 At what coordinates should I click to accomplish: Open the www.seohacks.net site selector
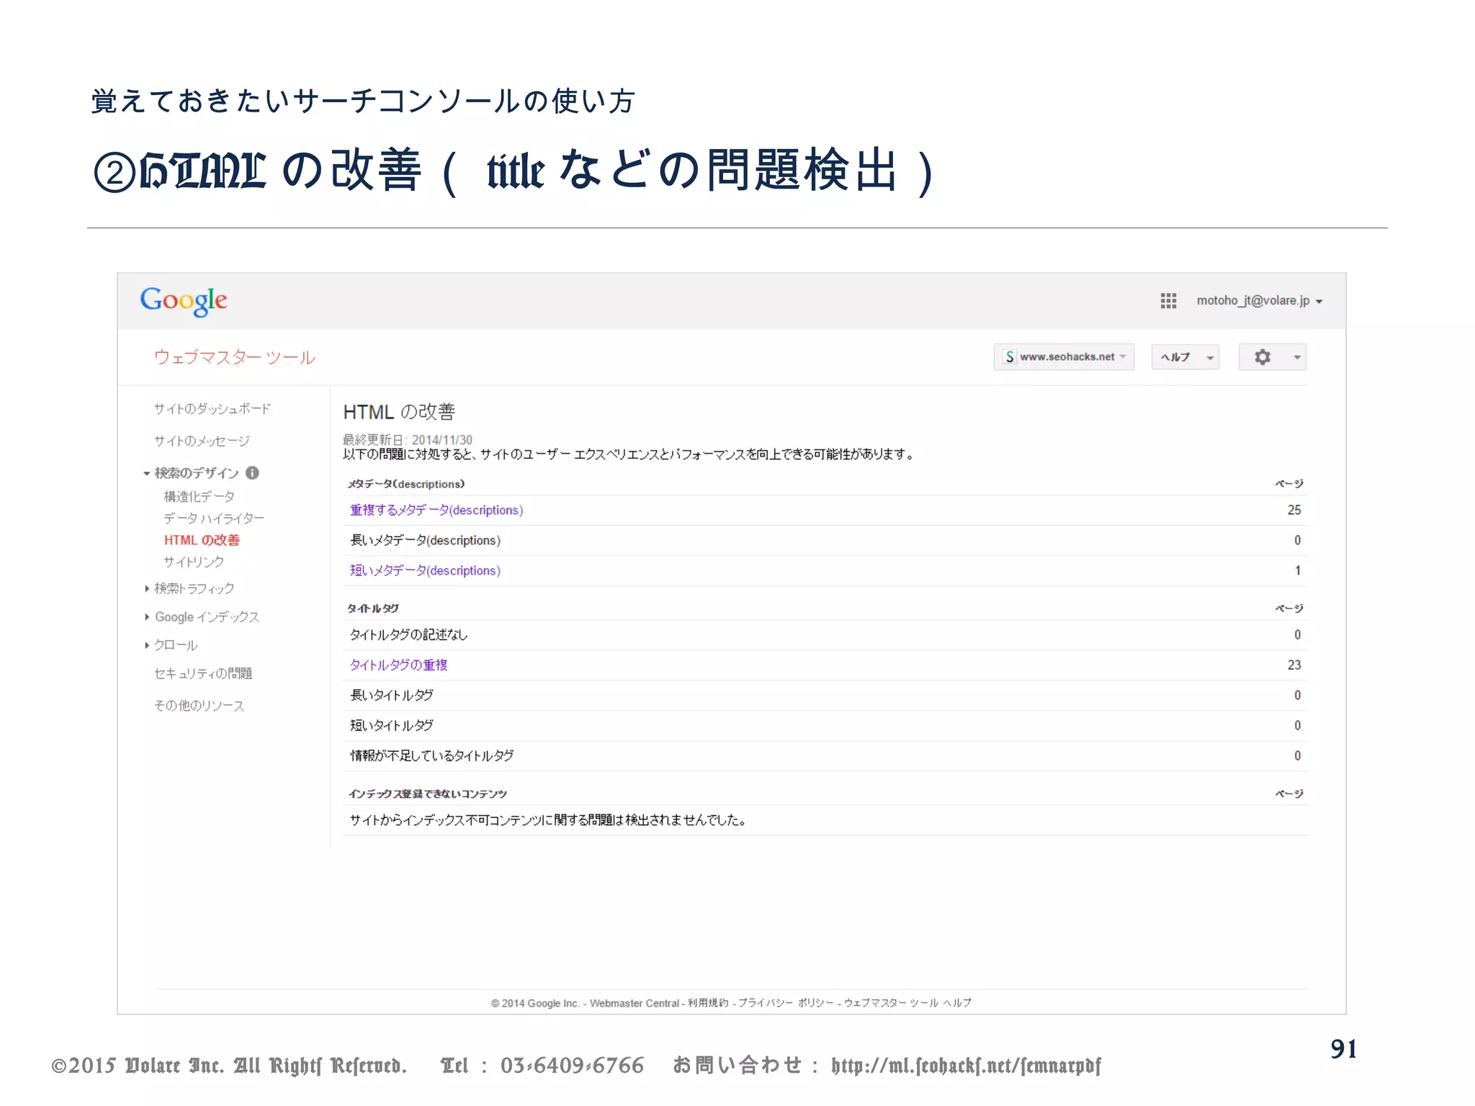(x=1064, y=357)
